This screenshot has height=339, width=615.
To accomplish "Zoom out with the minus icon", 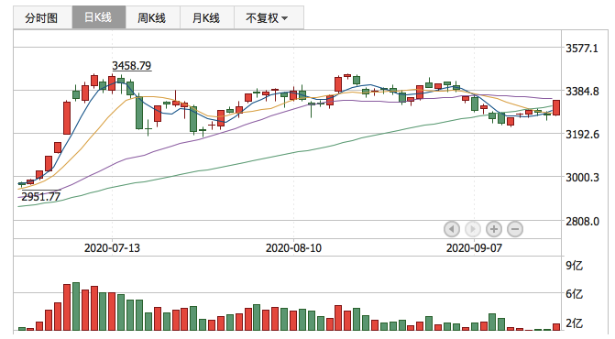I will 515,229.
